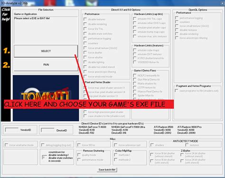Click 'NVIDIA GeForce Ti 4600' device ID text
Image resolution: width=225 pixels, height=178 pixels.
(x=93, y=127)
